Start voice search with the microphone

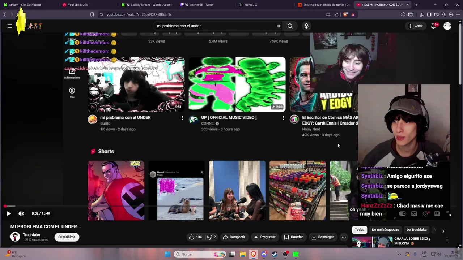pyautogui.click(x=306, y=26)
